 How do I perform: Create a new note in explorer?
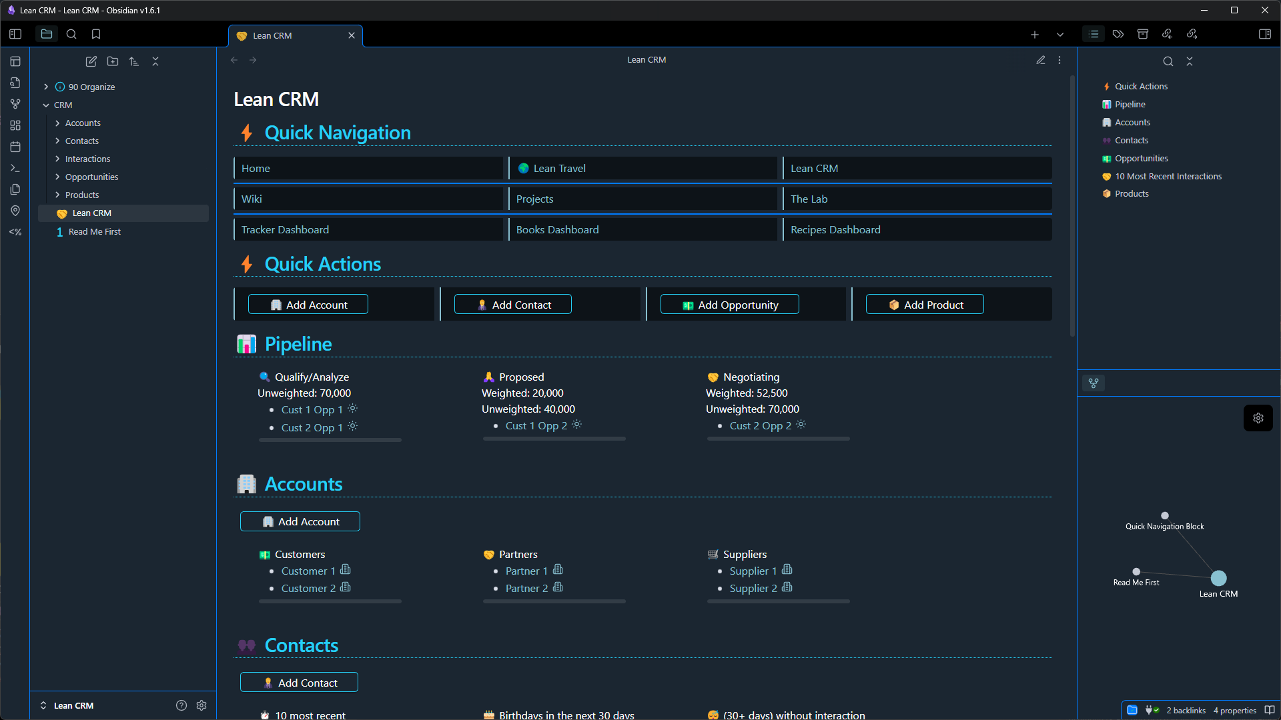(x=91, y=61)
